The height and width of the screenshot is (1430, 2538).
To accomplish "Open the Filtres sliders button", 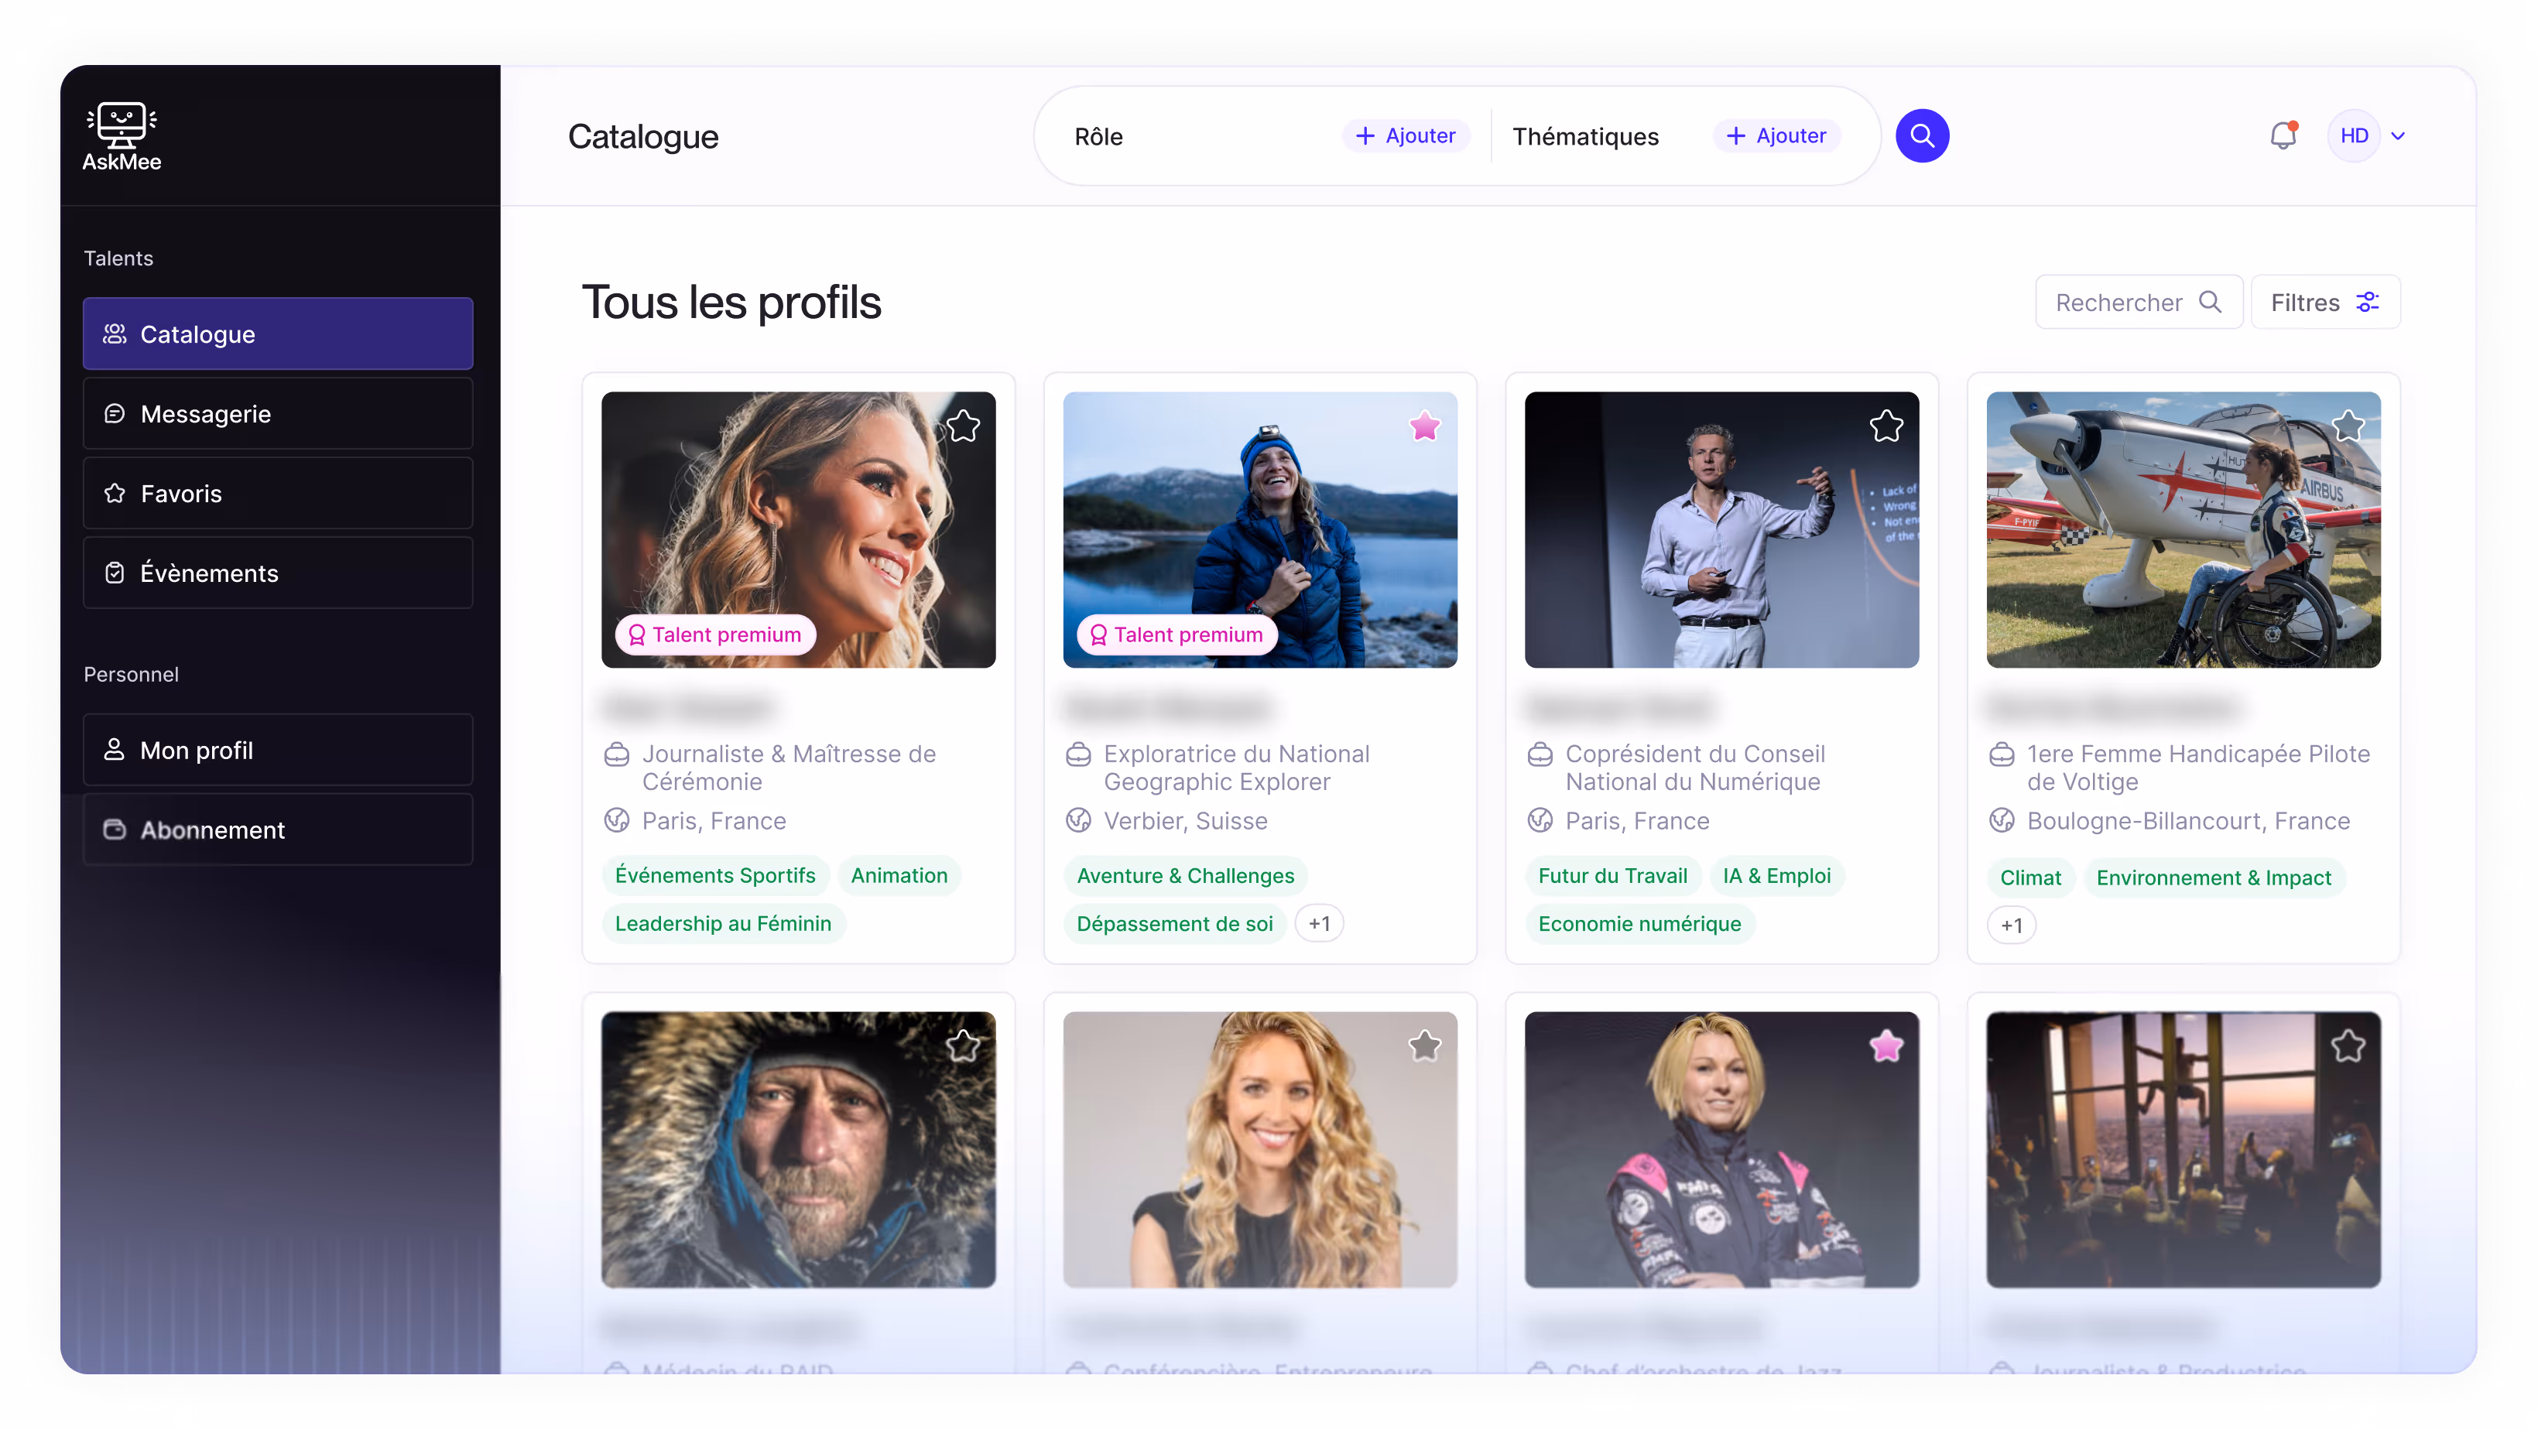I will (x=2325, y=303).
